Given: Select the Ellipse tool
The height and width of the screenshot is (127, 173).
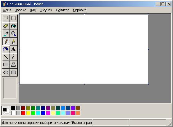Looking at the screenshot, I should (x=6, y=72).
